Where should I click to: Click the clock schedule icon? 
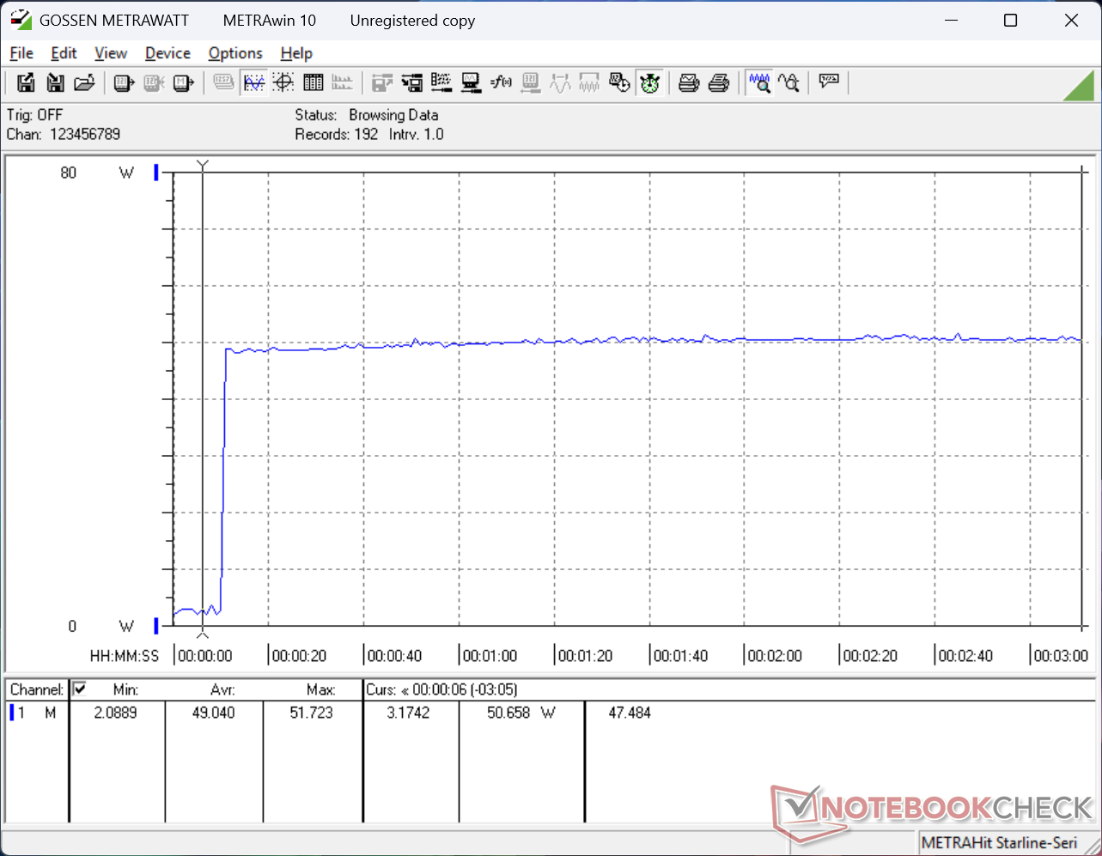pyautogui.click(x=619, y=82)
